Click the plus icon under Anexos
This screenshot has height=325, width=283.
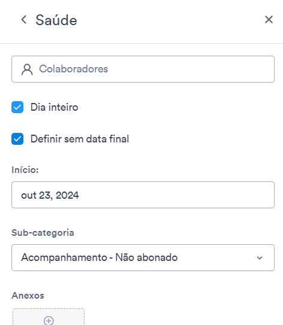click(x=49, y=321)
